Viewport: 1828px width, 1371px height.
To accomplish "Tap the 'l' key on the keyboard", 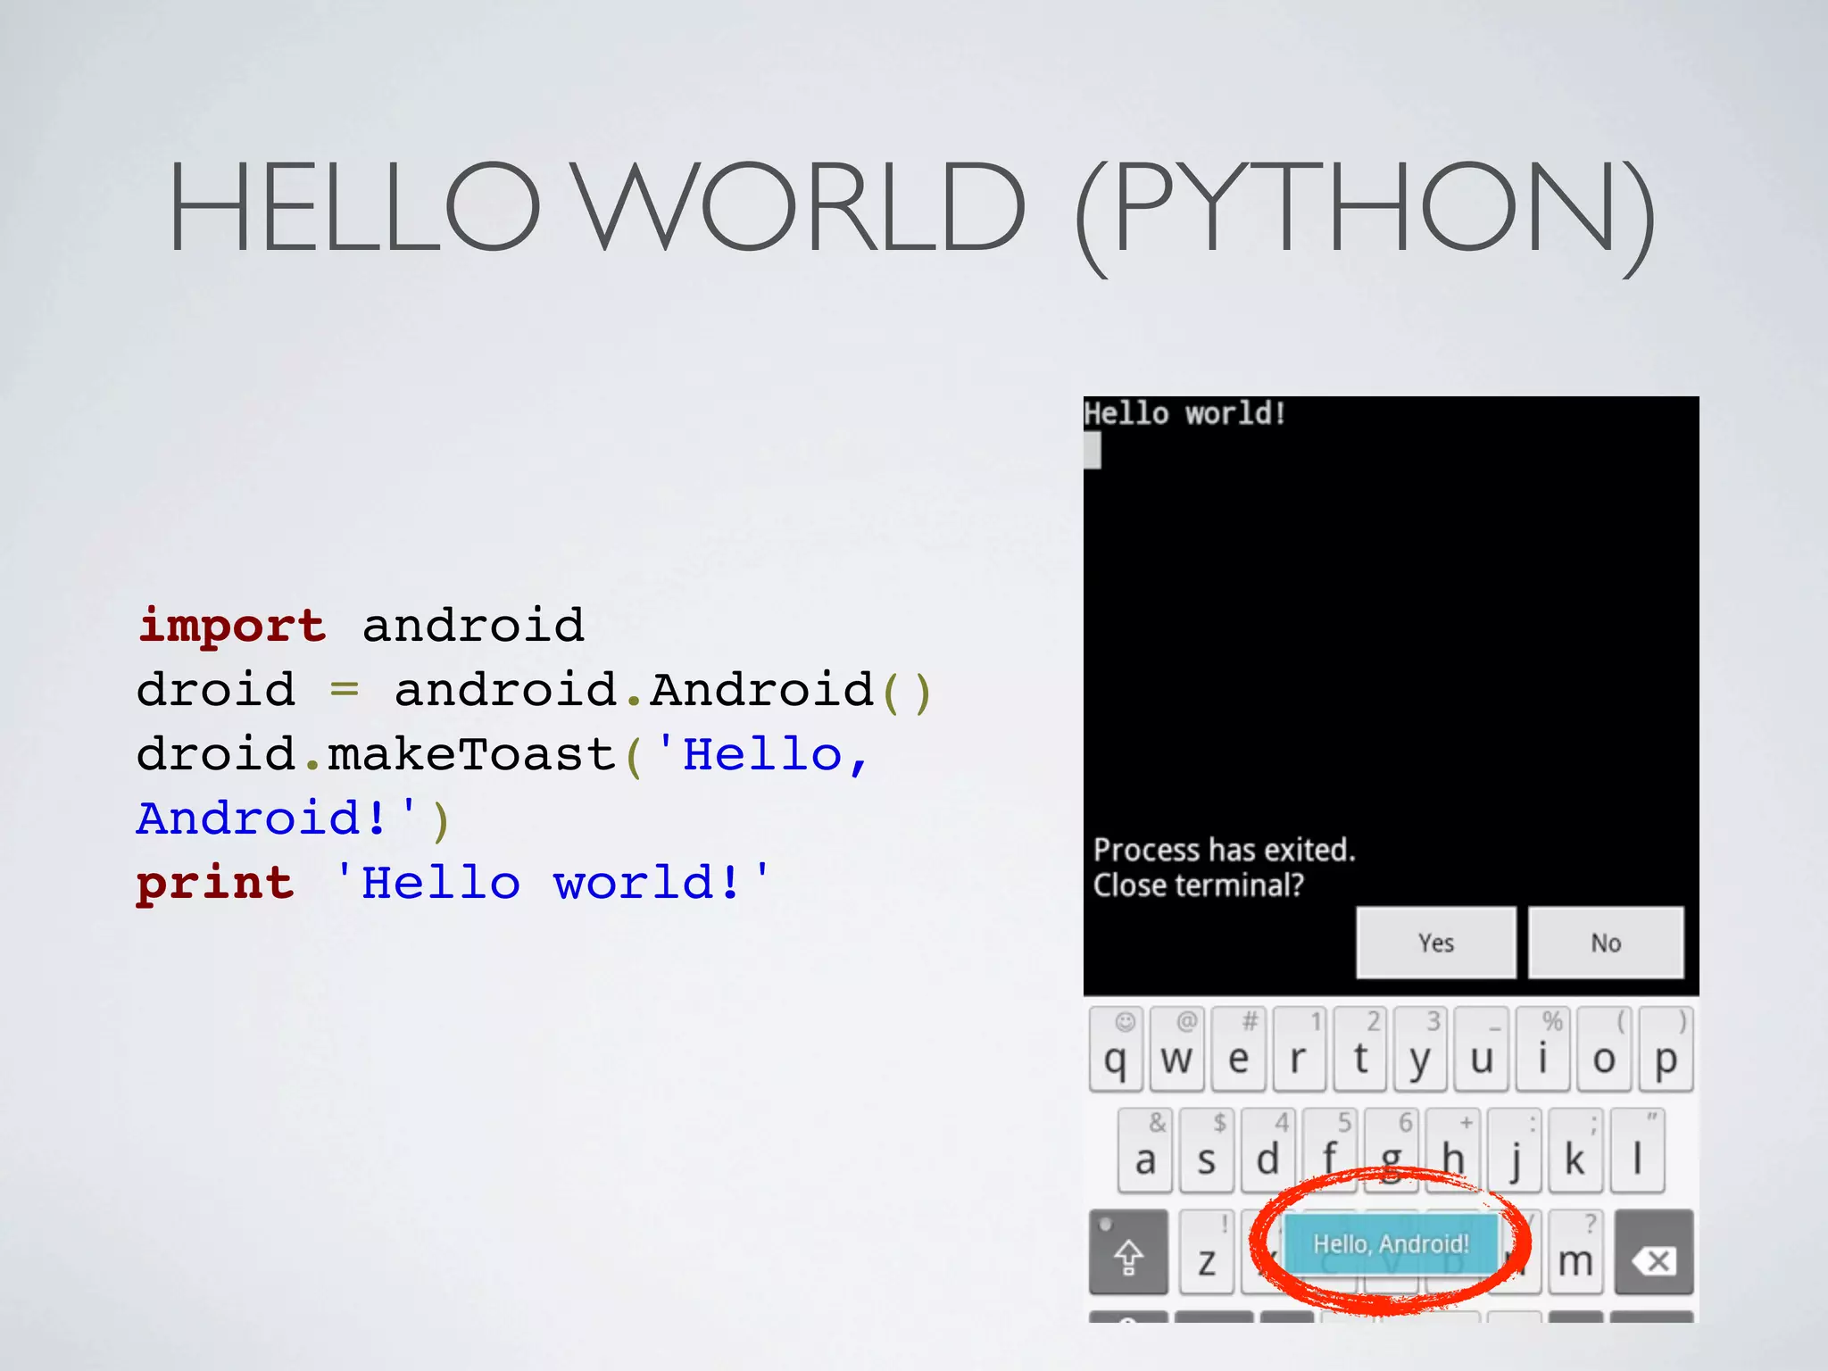I will click(x=1637, y=1151).
